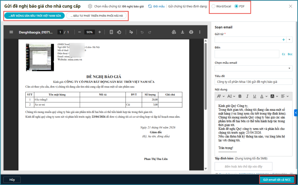Click the 'Đổi mẫu' link
Screen dimensions: 298x185
(156, 6)
